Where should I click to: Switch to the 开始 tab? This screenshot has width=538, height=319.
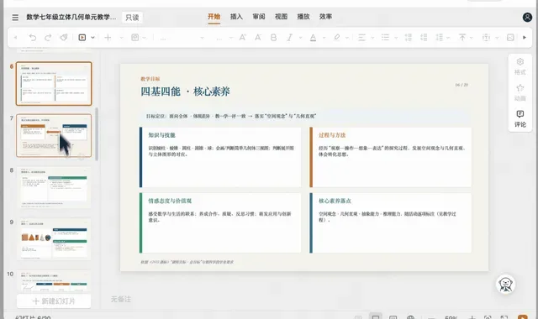click(x=214, y=17)
